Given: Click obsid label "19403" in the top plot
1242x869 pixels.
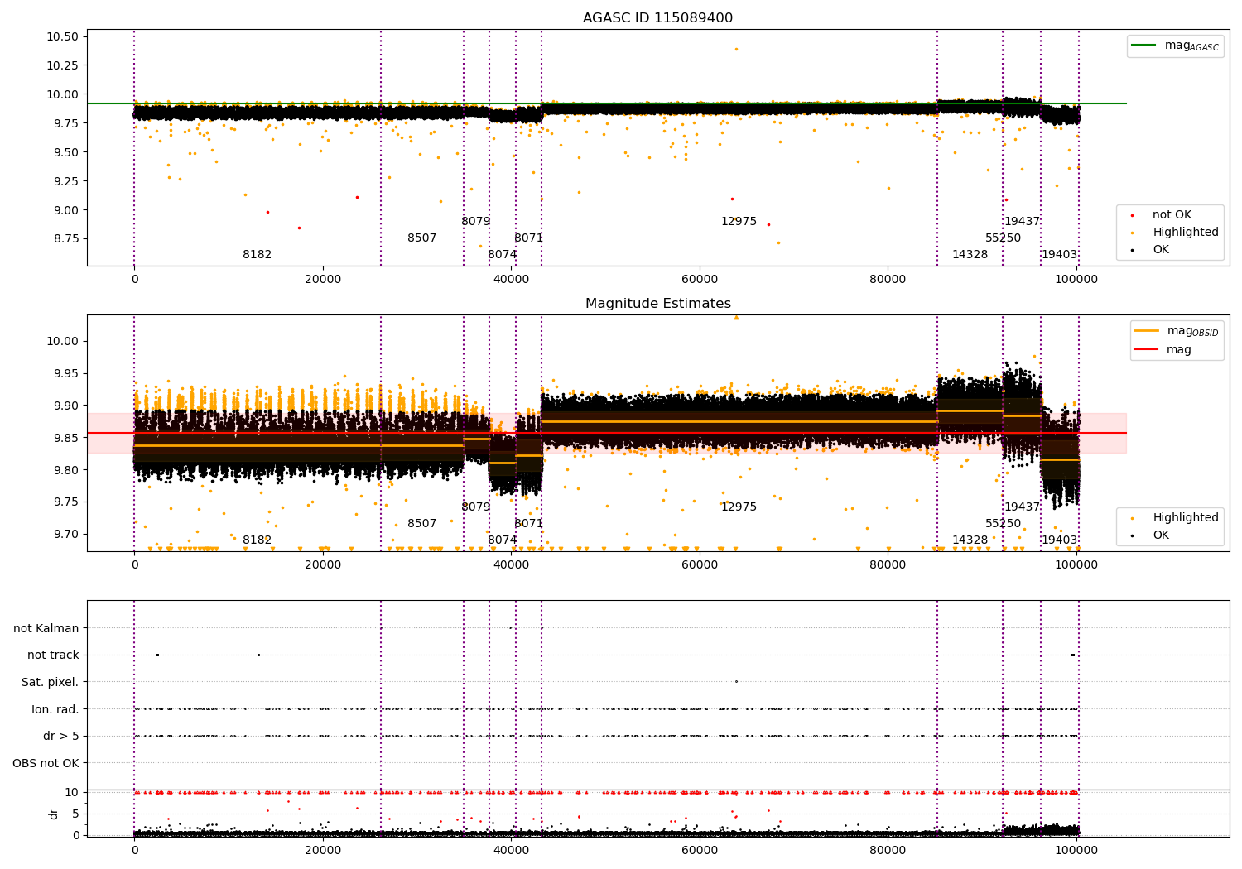Looking at the screenshot, I should [1059, 255].
